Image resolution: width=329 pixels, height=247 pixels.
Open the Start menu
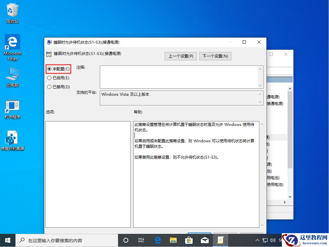click(x=7, y=240)
